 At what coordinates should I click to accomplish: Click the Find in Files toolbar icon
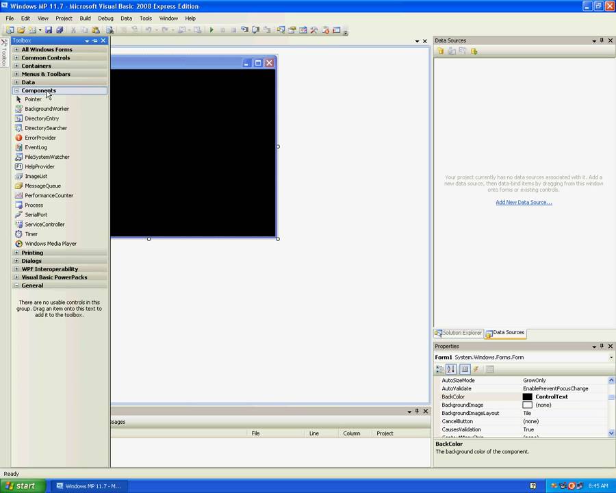(110, 30)
